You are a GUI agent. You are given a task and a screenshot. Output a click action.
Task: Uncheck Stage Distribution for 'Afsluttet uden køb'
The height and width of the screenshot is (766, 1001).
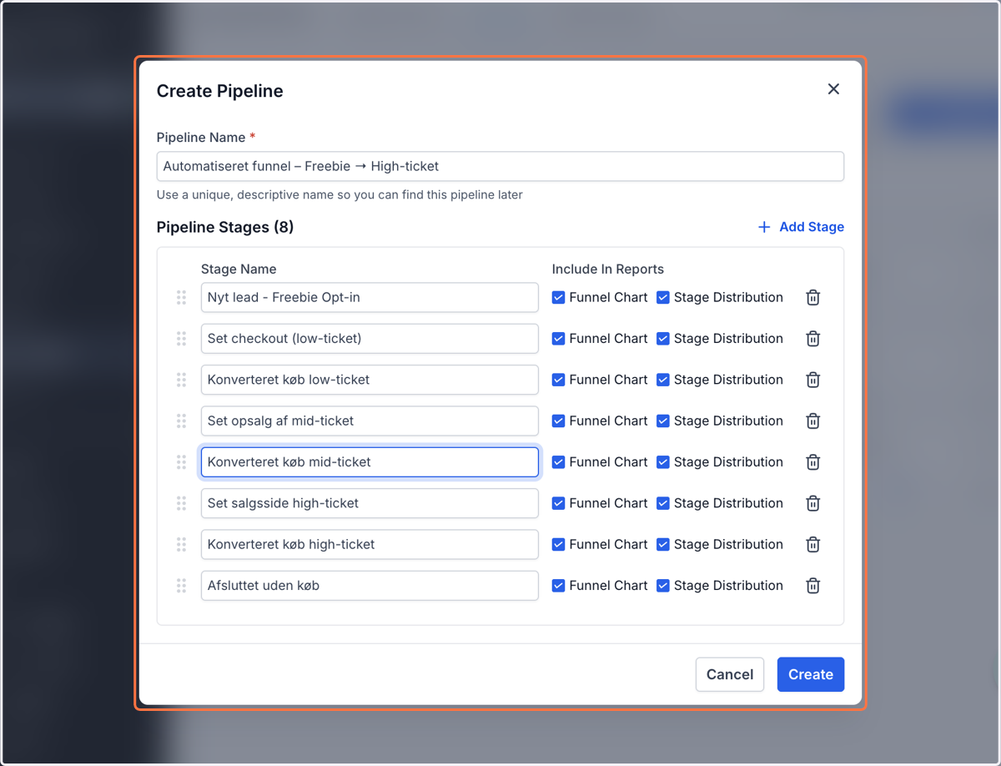[x=663, y=586]
